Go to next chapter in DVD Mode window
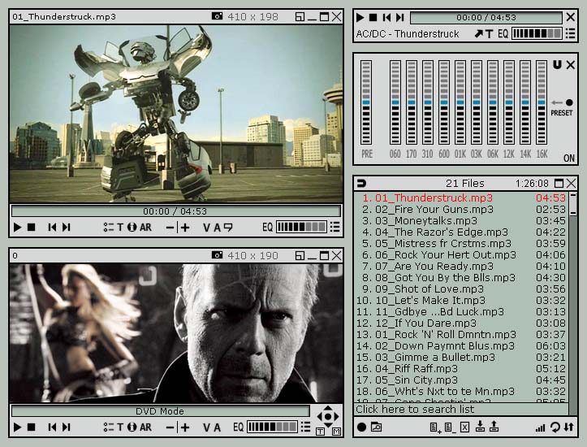Screen dimensions: 587x447 [67, 427]
